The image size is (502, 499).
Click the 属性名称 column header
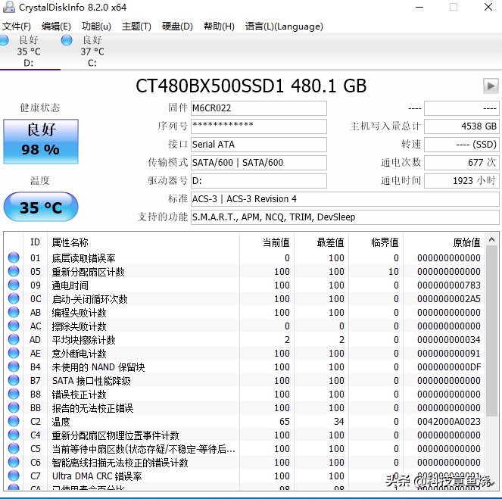pos(143,242)
